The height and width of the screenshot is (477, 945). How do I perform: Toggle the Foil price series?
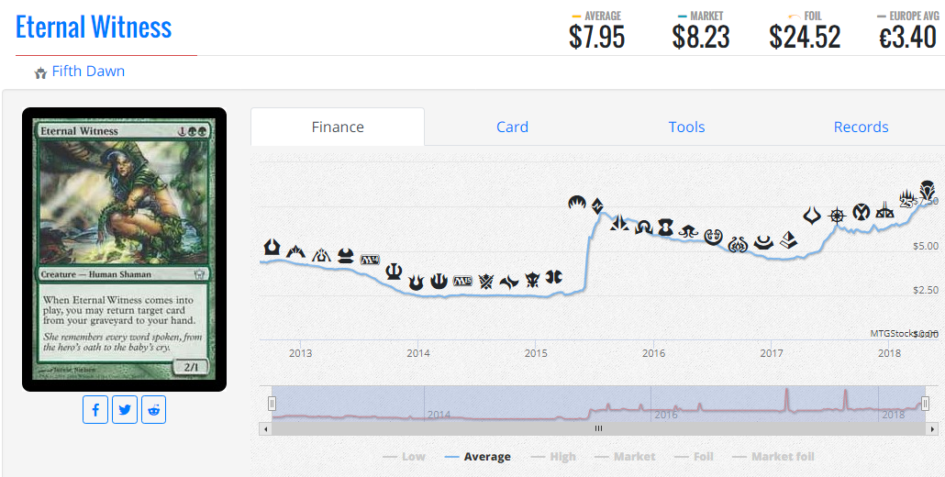click(x=694, y=457)
